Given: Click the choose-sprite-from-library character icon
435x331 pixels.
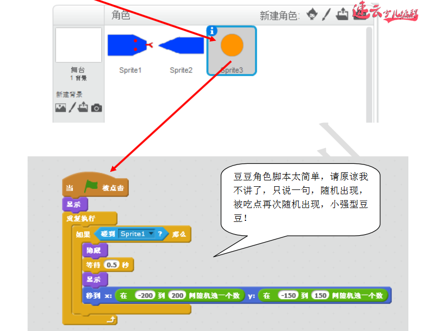Looking at the screenshot, I should tap(313, 14).
